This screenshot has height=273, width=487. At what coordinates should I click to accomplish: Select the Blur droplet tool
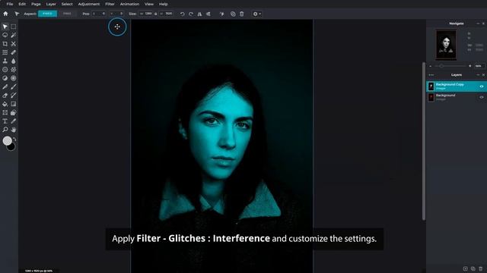[14, 61]
